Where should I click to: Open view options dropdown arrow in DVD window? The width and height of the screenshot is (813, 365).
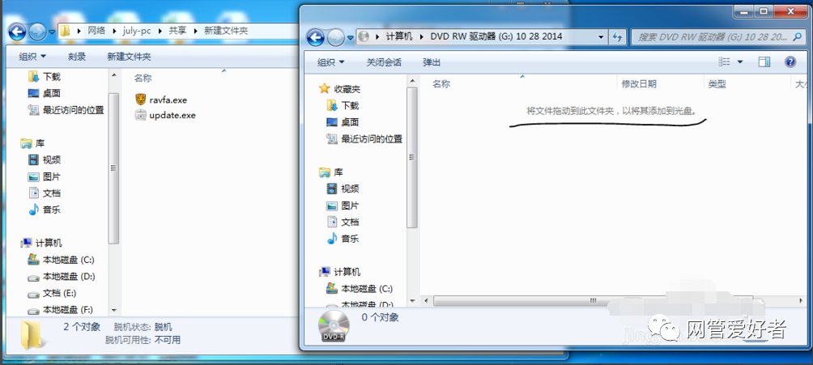[740, 62]
